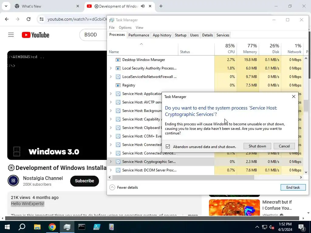
Task: Switch to the Services tab
Action: click(223, 35)
